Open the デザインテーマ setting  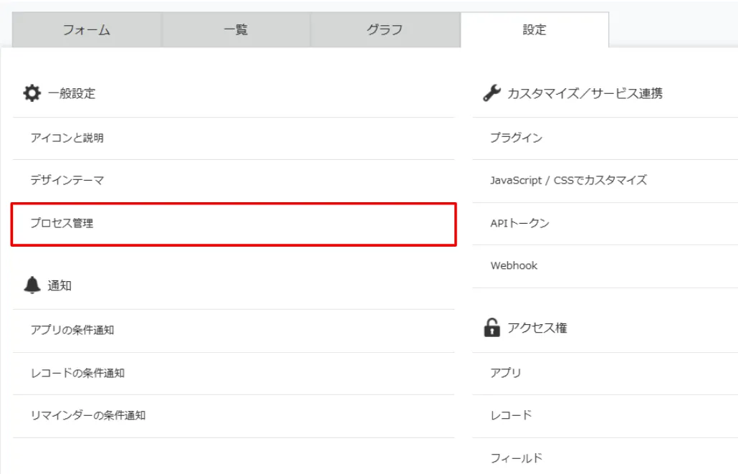coord(67,181)
